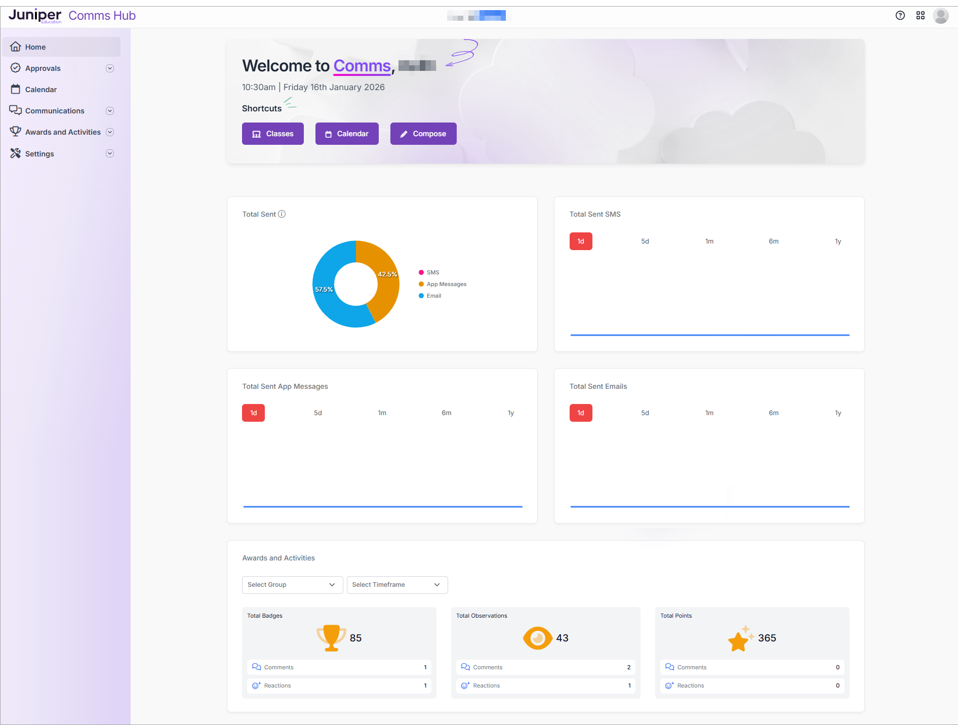Open Comments row under Total Observations
This screenshot has width=958, height=725.
545,667
